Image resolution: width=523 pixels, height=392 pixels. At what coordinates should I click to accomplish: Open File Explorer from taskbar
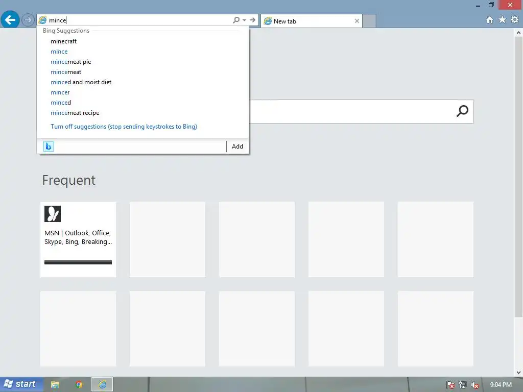pos(55,385)
